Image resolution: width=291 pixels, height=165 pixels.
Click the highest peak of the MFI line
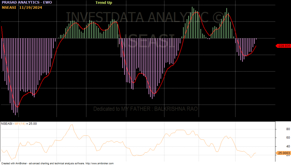(x=72, y=125)
